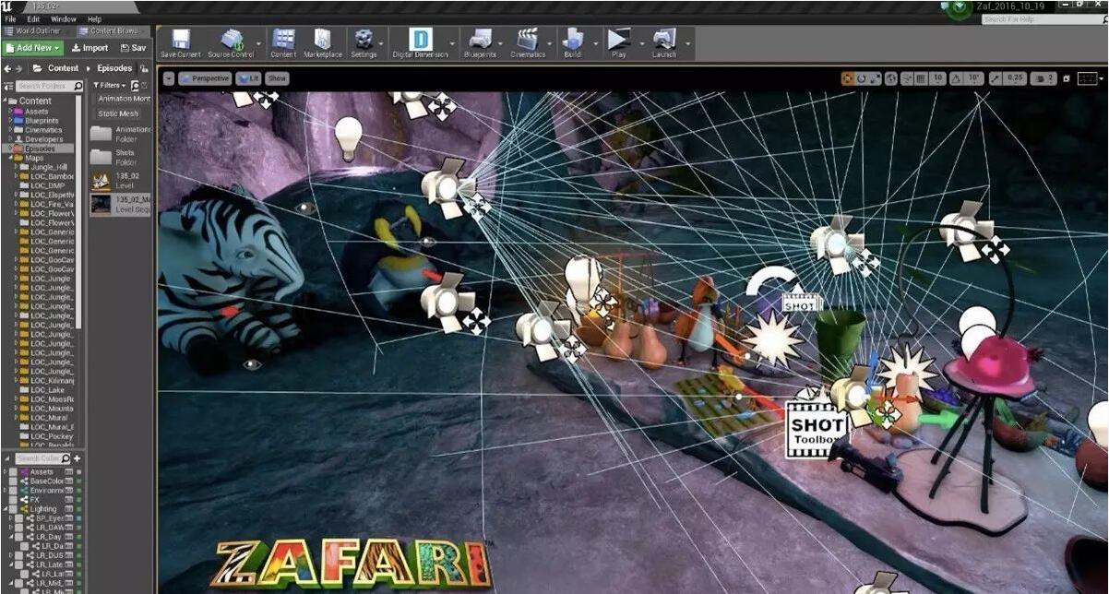Toggle visibility checkbox of LR_Day layer
The width and height of the screenshot is (1109, 594).
point(18,536)
